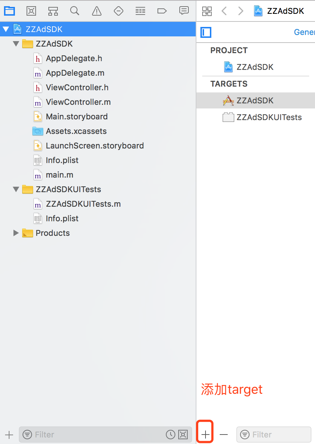Show the Issue navigator warning icon
The image size is (315, 444).
click(x=97, y=11)
